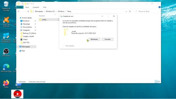The height and width of the screenshot is (99, 176).
Task: Open the Avast Free Antivirus desktop shortcut
Action: [6, 22]
